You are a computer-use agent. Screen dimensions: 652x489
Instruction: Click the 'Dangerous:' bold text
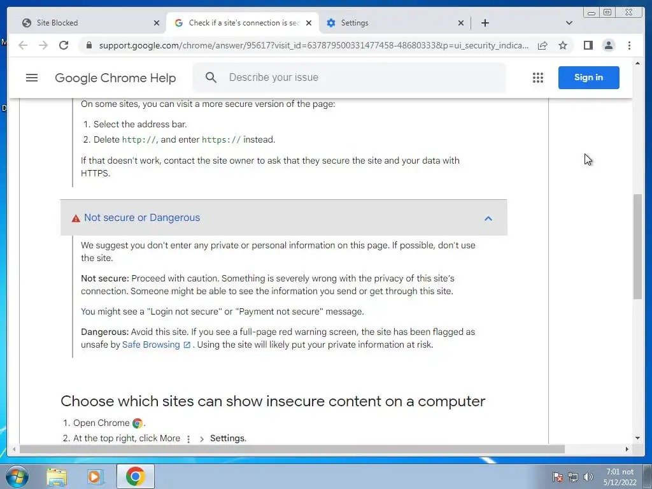105,332
